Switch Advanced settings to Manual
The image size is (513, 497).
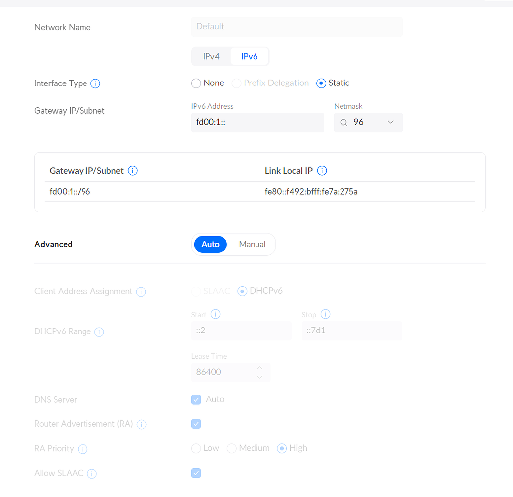coord(252,244)
